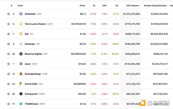
Task: Open the Curve DAO coin link
Action: 31,84
